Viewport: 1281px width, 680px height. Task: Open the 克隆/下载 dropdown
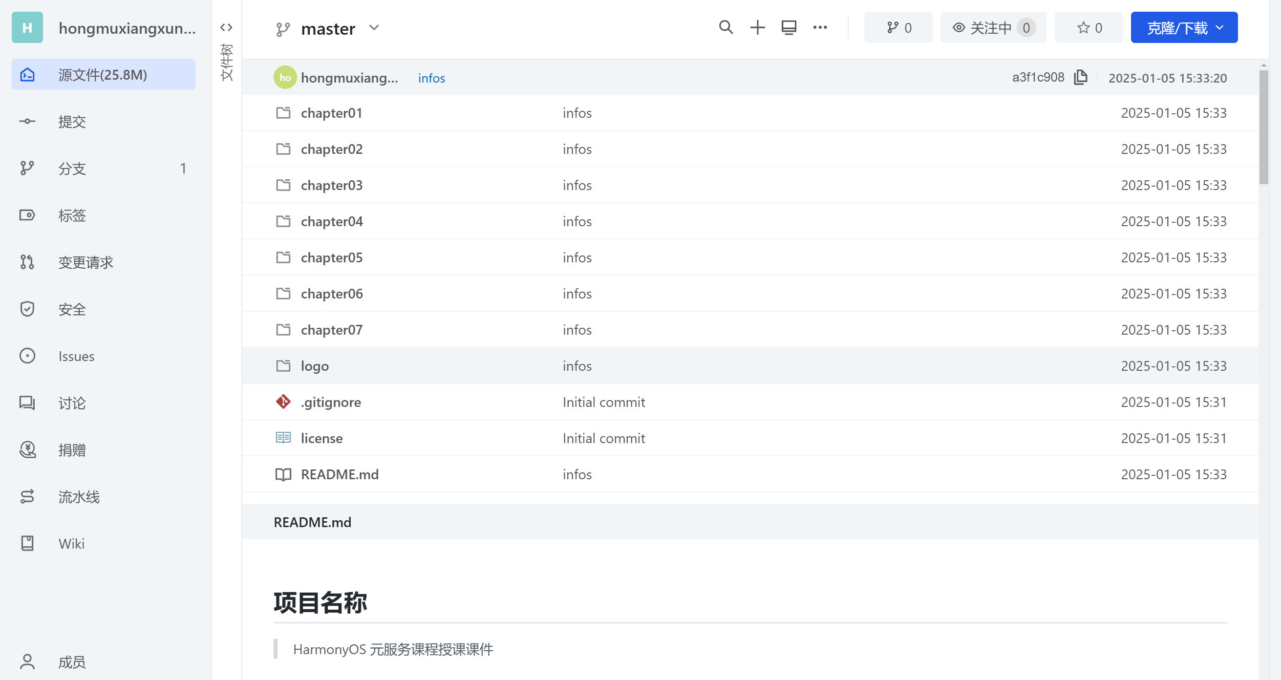pyautogui.click(x=1183, y=27)
